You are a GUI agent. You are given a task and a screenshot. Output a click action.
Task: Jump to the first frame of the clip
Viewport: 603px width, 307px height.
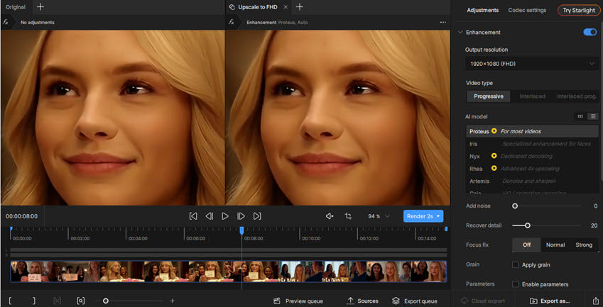coord(193,216)
